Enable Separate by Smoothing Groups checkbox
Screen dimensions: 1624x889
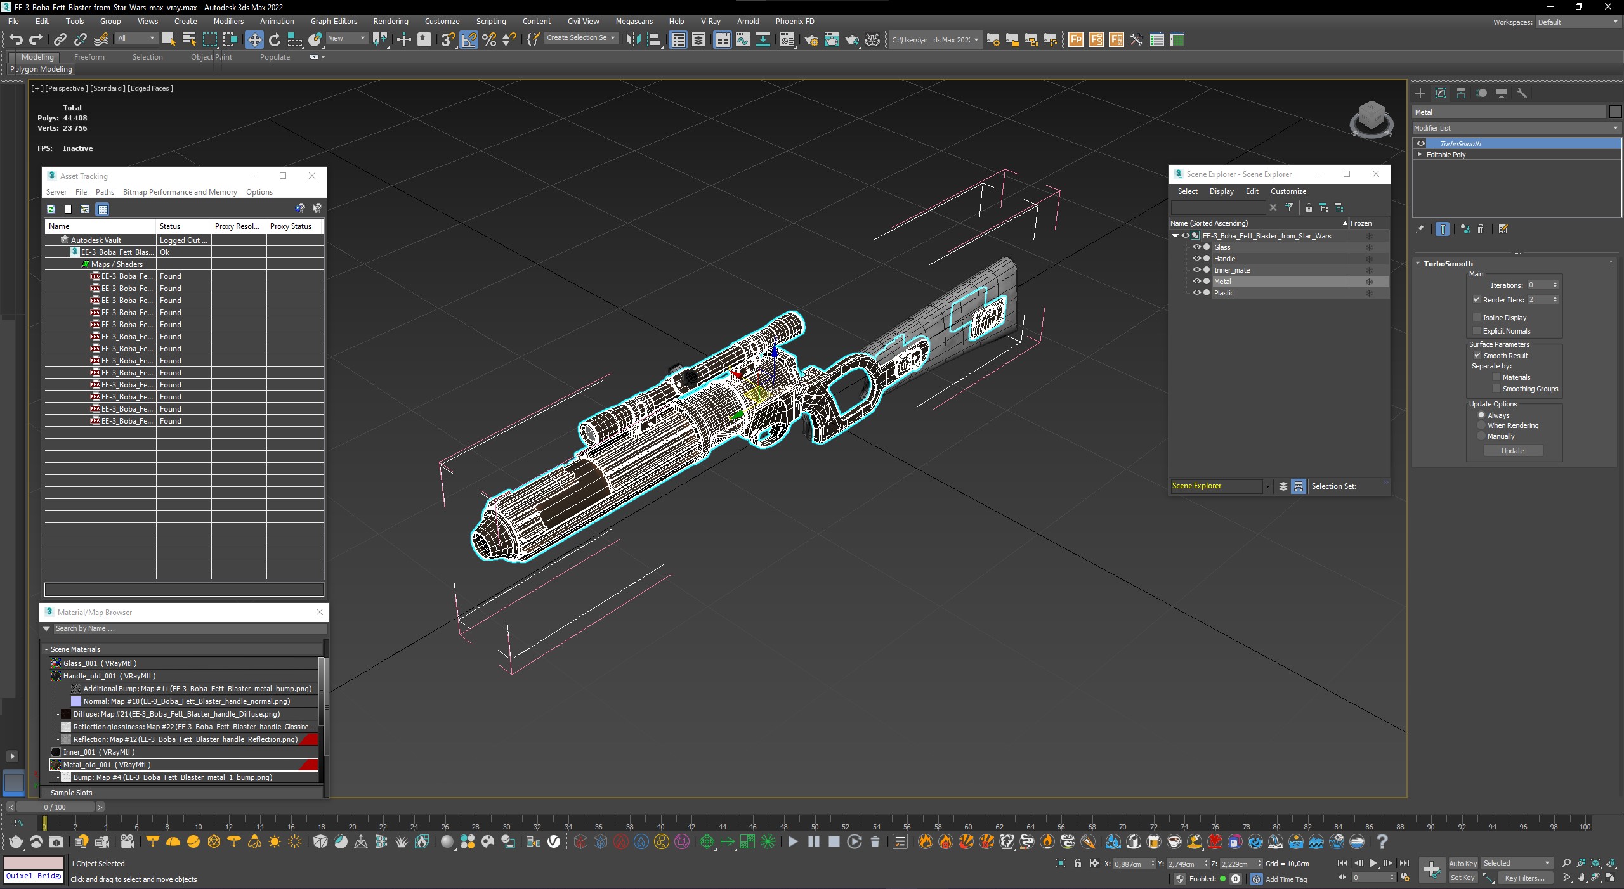(x=1496, y=388)
